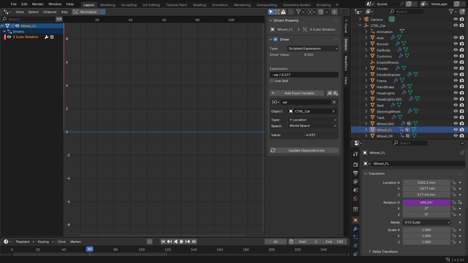Open the Outliner filter popover
Screen dimensions: 468x263
[452, 12]
